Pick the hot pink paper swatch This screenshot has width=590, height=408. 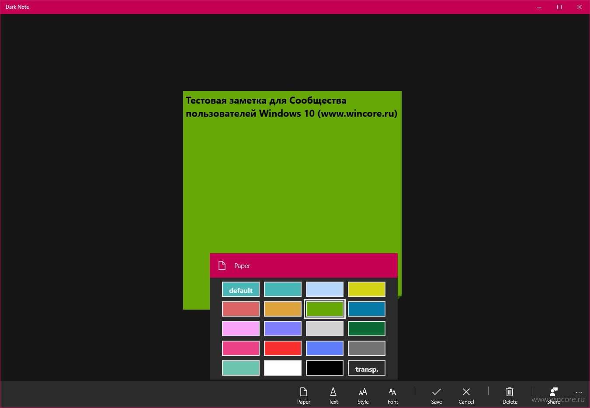click(x=241, y=349)
